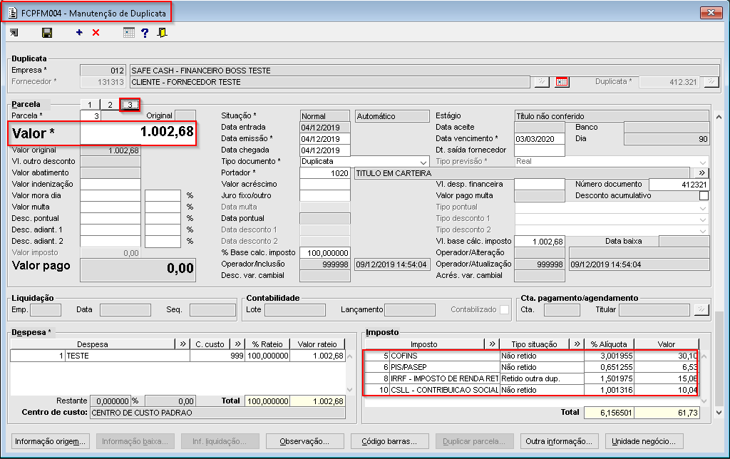Viewport: 730px width, 459px height.
Task: Click the Código barras button
Action: [389, 441]
